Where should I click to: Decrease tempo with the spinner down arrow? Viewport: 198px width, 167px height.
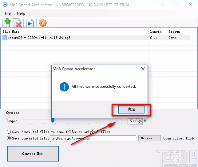(140, 122)
